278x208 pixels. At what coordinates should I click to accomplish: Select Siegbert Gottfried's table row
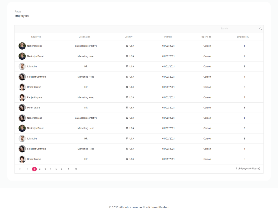(x=139, y=77)
